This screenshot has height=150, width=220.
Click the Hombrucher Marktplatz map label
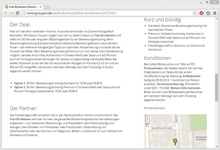[201, 138]
